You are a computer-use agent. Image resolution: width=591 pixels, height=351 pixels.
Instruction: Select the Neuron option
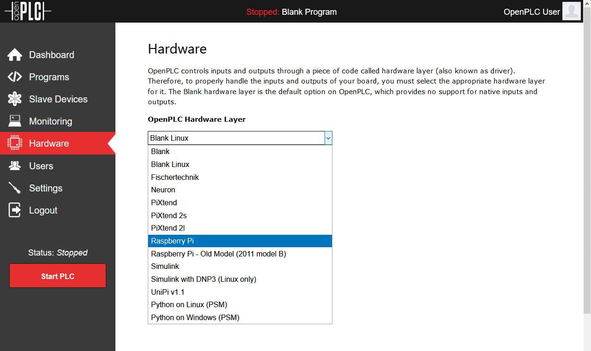pos(240,190)
